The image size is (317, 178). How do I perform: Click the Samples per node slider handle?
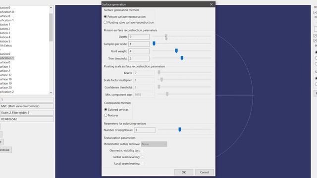coord(154,44)
